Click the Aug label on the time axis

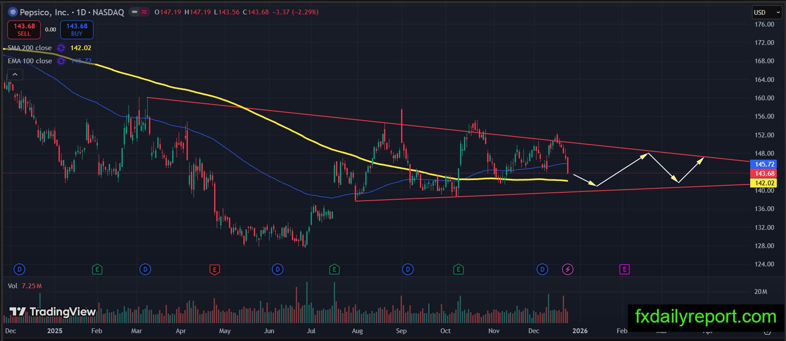(357, 331)
